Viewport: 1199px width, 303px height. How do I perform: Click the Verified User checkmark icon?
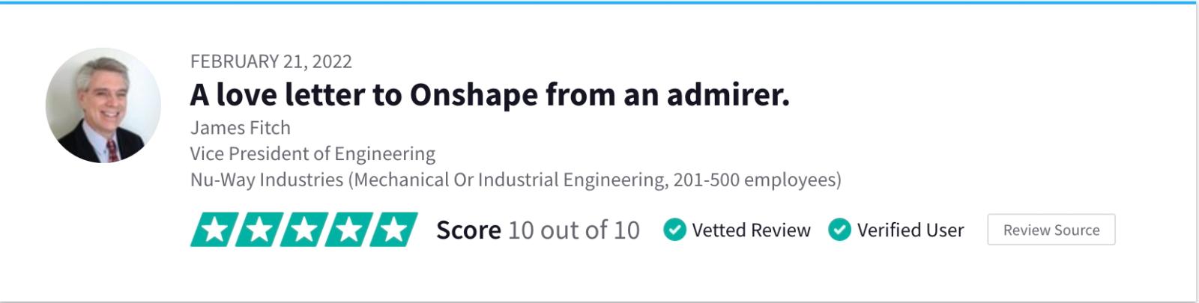coord(839,230)
